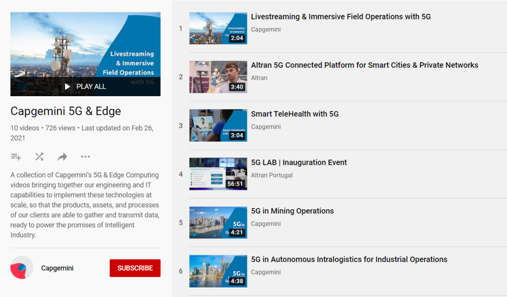Visit the Altran Portugal channel link
Viewport: 507px width, 297px height.
(272, 175)
